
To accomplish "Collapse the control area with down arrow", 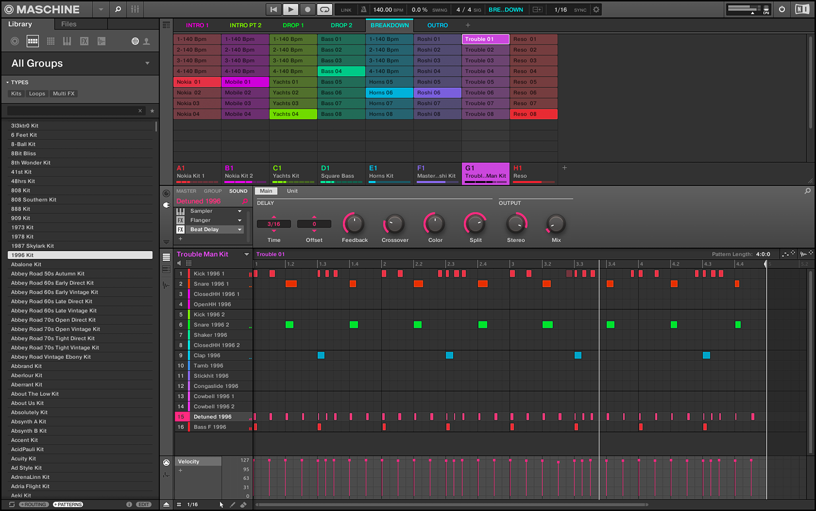I will 166,242.
